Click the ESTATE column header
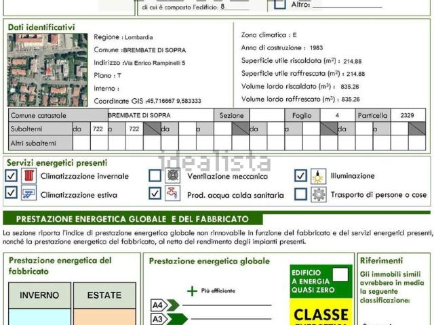This screenshot has height=325, width=434. coord(104,295)
